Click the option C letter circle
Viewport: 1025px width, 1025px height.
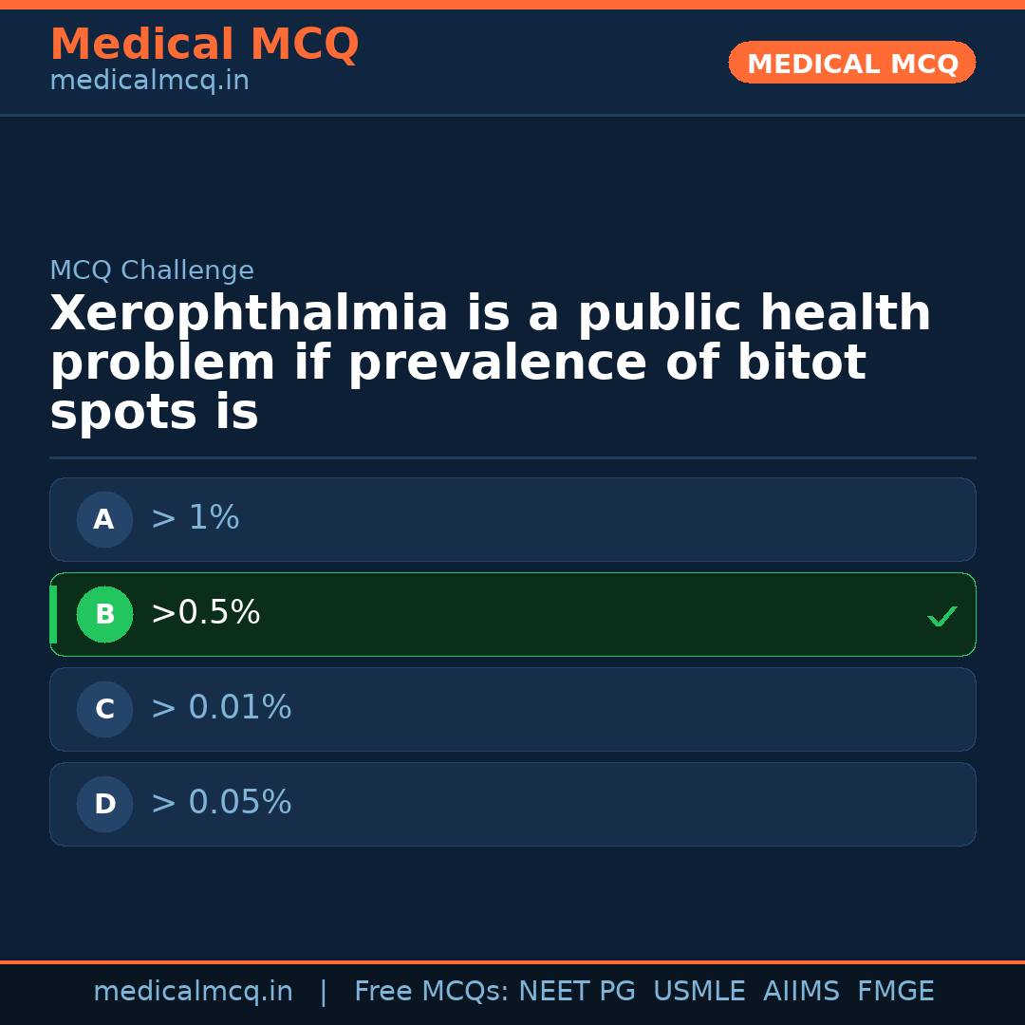tap(104, 709)
